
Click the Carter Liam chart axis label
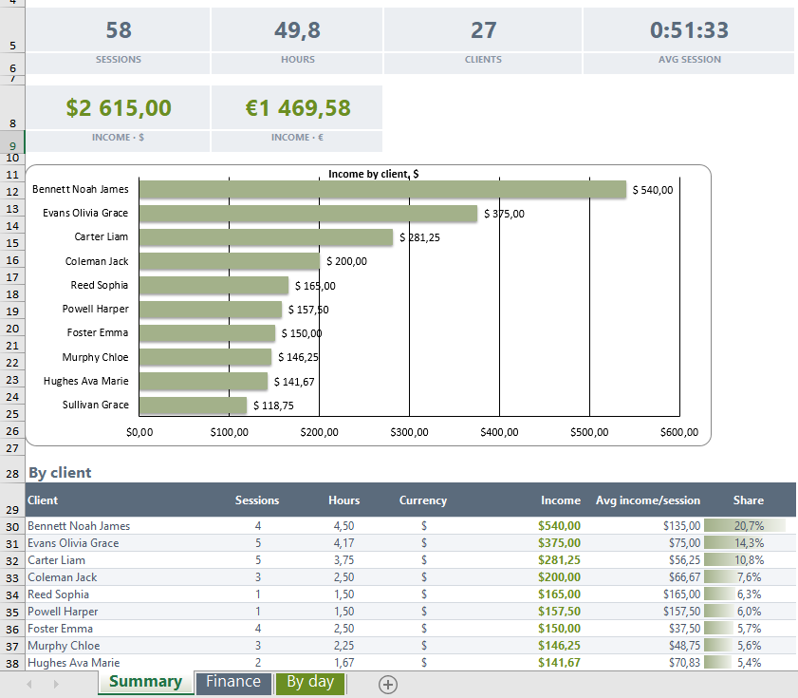102,236
